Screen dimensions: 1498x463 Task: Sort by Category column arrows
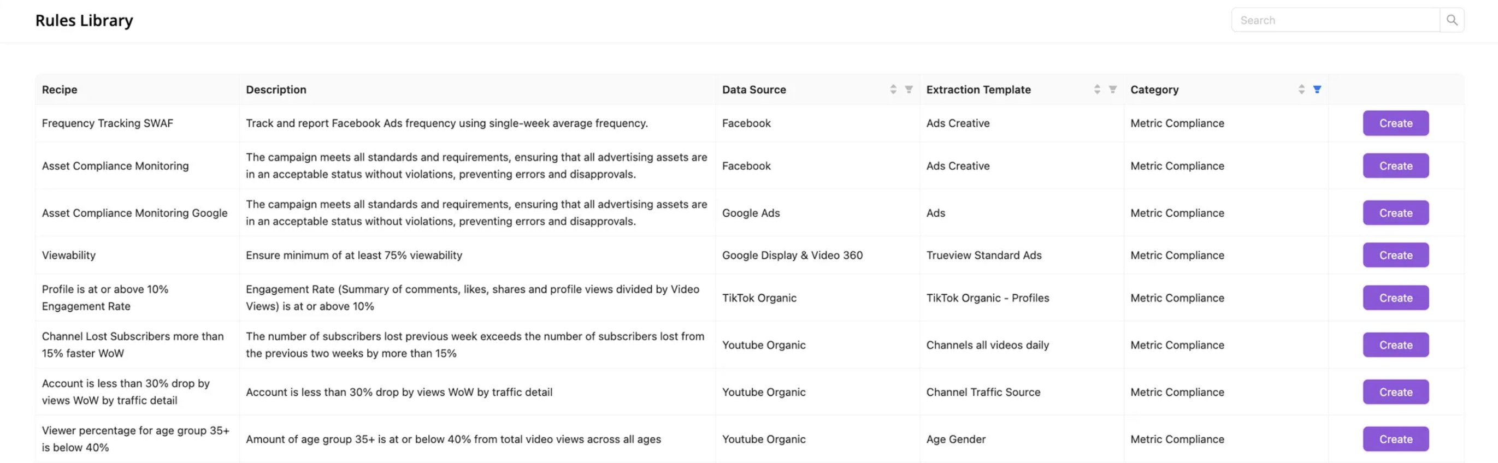click(1301, 90)
